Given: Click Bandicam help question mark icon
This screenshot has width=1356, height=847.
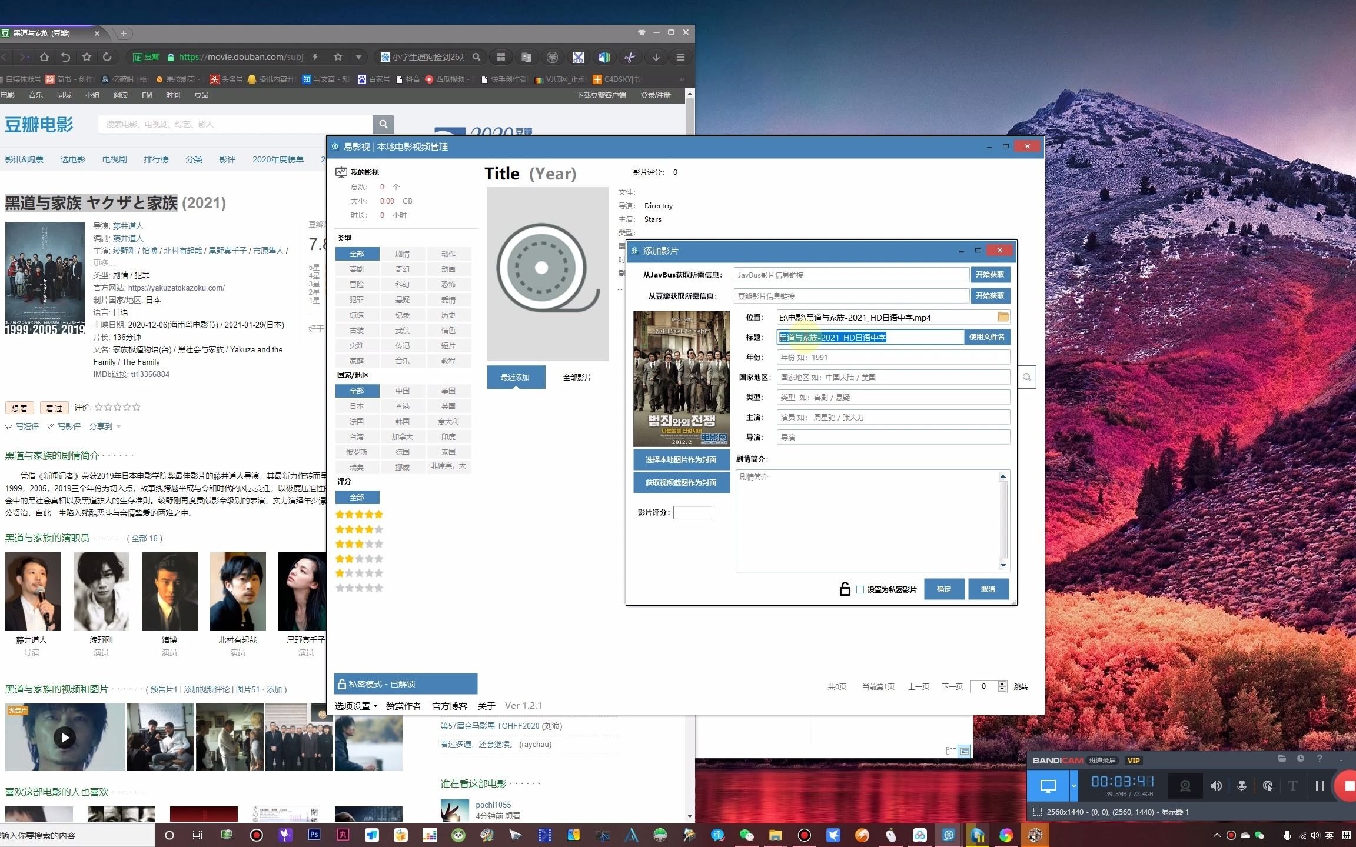Looking at the screenshot, I should pos(1320,759).
